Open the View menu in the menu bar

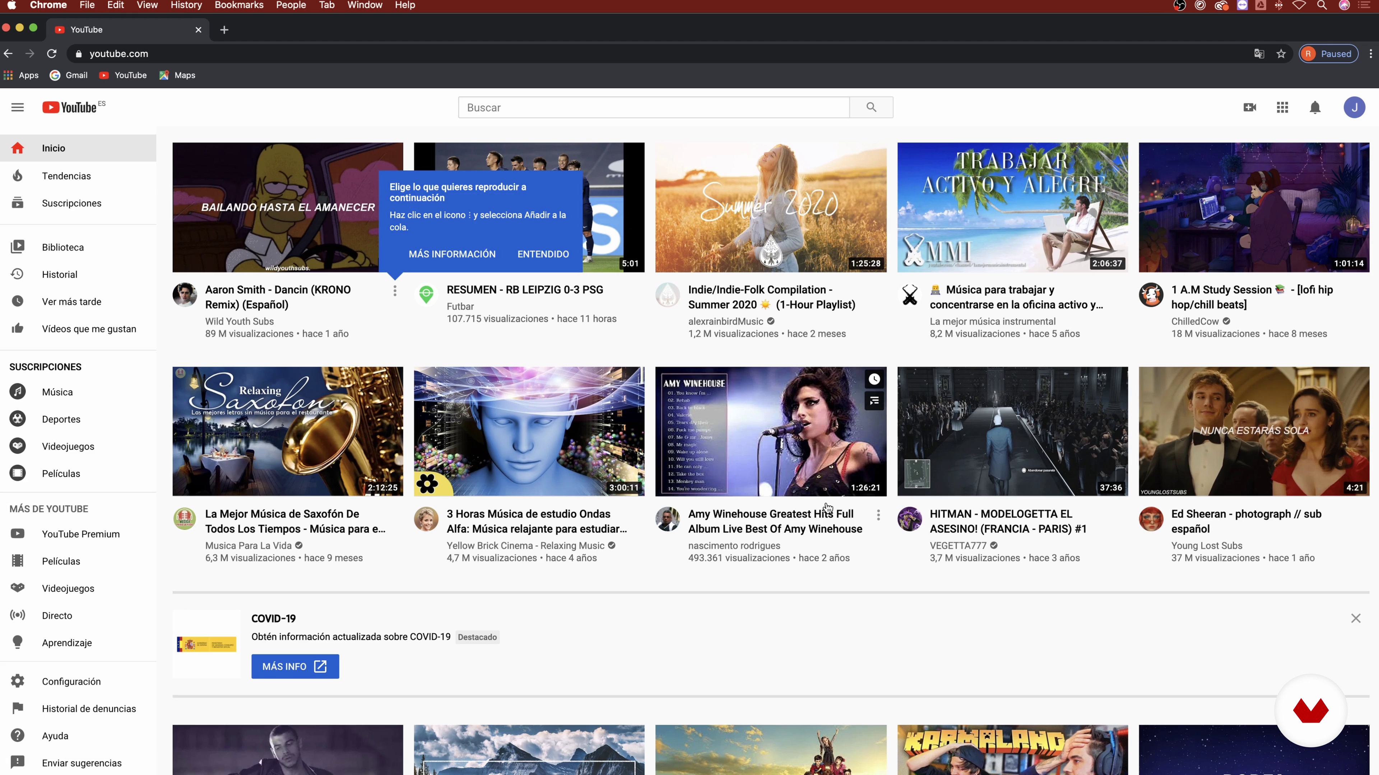click(147, 5)
